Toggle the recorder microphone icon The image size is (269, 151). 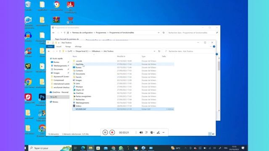[146, 133]
